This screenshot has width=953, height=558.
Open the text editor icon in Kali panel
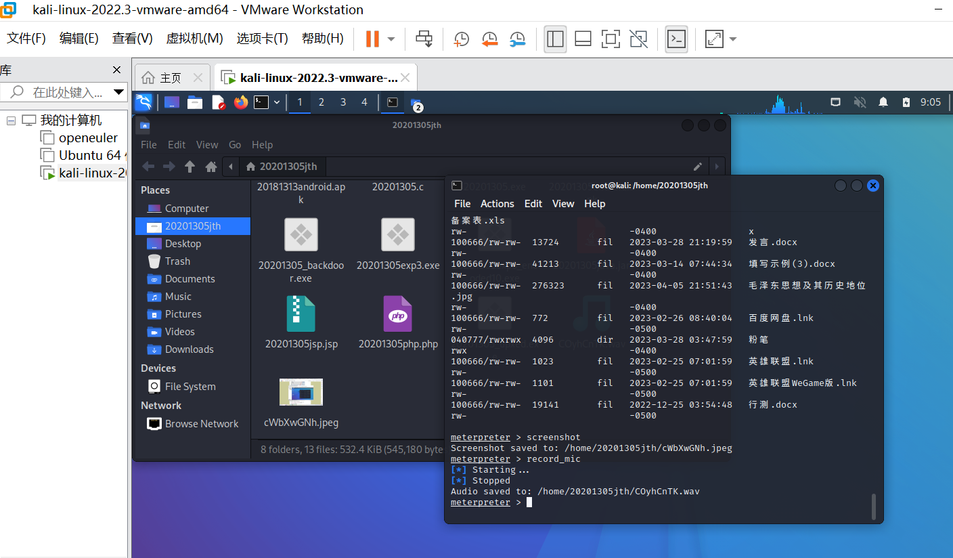218,102
